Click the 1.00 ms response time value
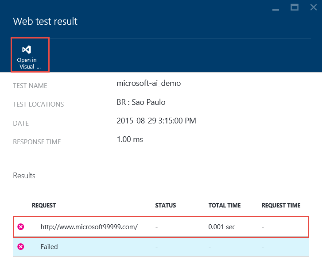322x265 pixels. pyautogui.click(x=130, y=139)
